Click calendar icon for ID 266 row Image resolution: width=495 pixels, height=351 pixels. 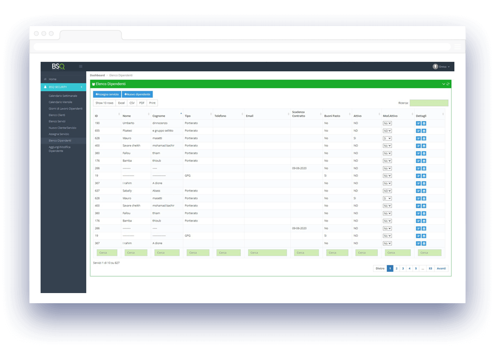[424, 168]
